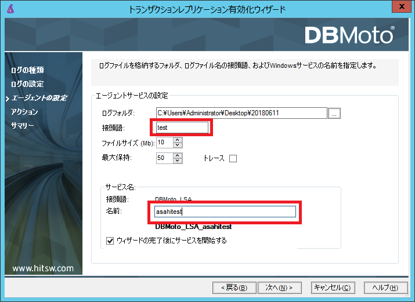The height and width of the screenshot is (302, 415).
Task: Click the ファイルサイズ (Mb): label
Action: [x=128, y=143]
